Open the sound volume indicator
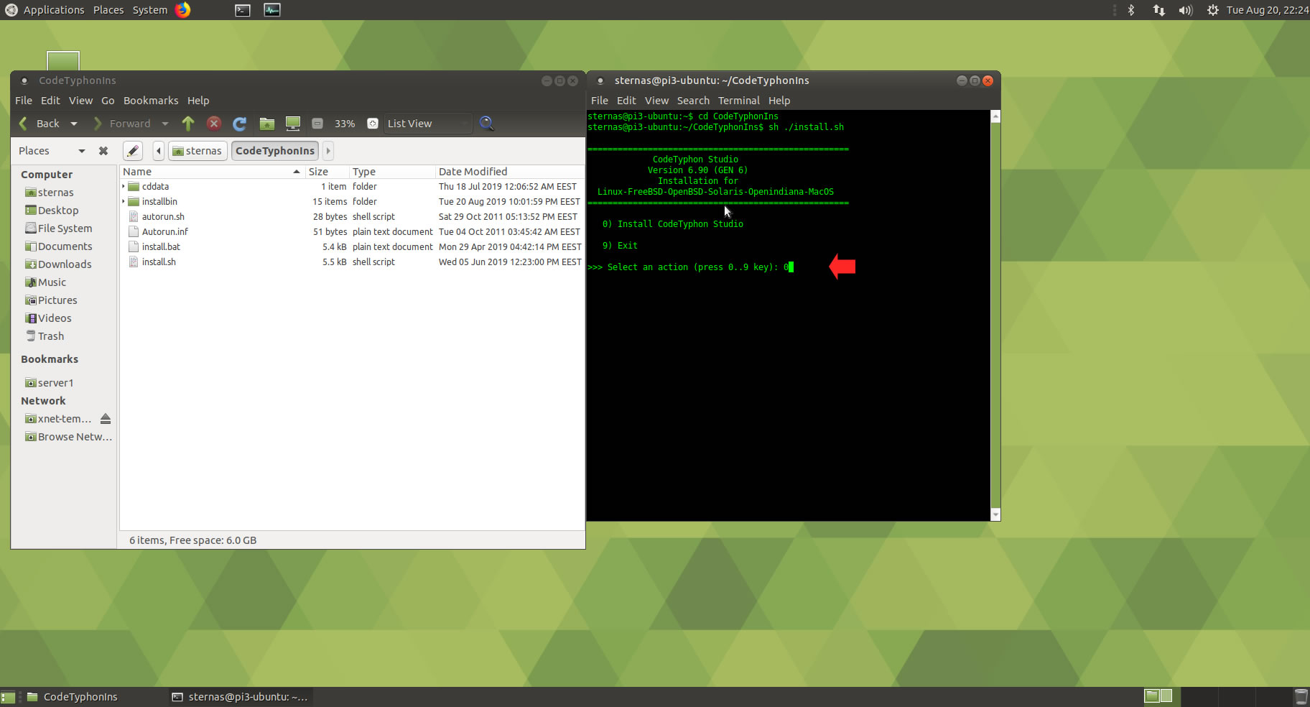The width and height of the screenshot is (1310, 707). pos(1185,10)
